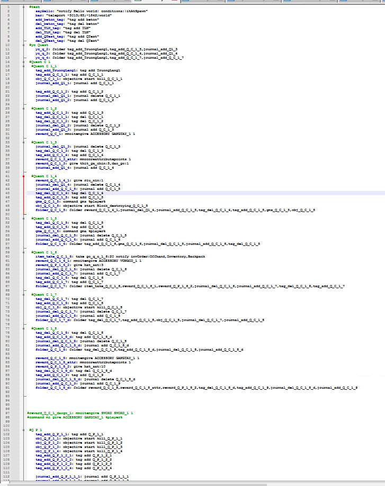Image resolution: width=385 pixels, height=486 pixels.
Task: Click the add_beton_tag line
Action: point(67,20)
